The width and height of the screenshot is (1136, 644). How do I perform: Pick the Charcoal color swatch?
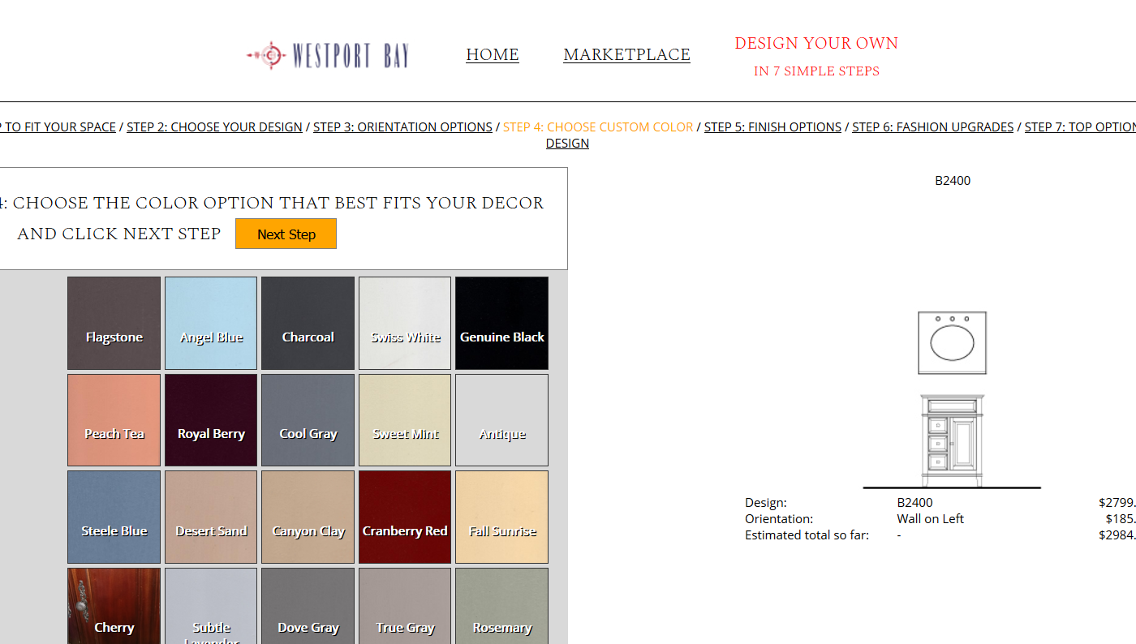click(x=308, y=323)
